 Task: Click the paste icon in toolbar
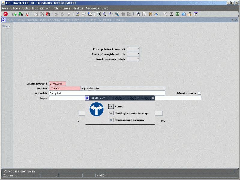(x=111, y=14)
